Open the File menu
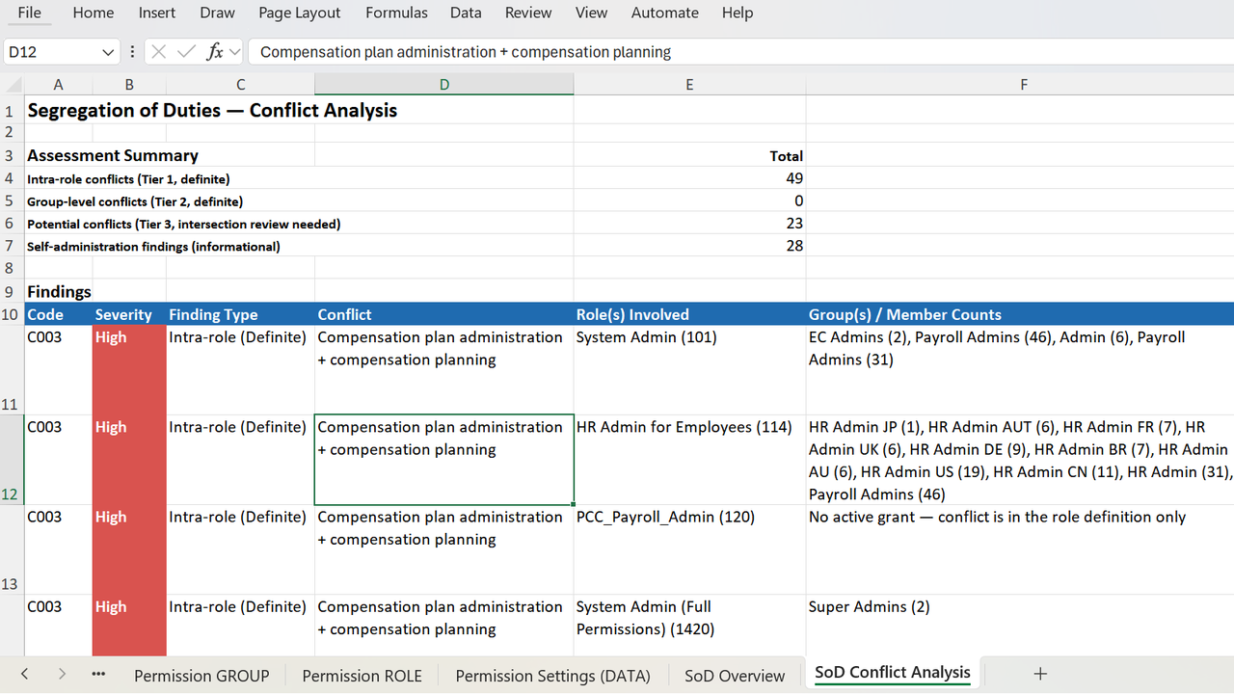The height and width of the screenshot is (694, 1234). click(x=30, y=13)
